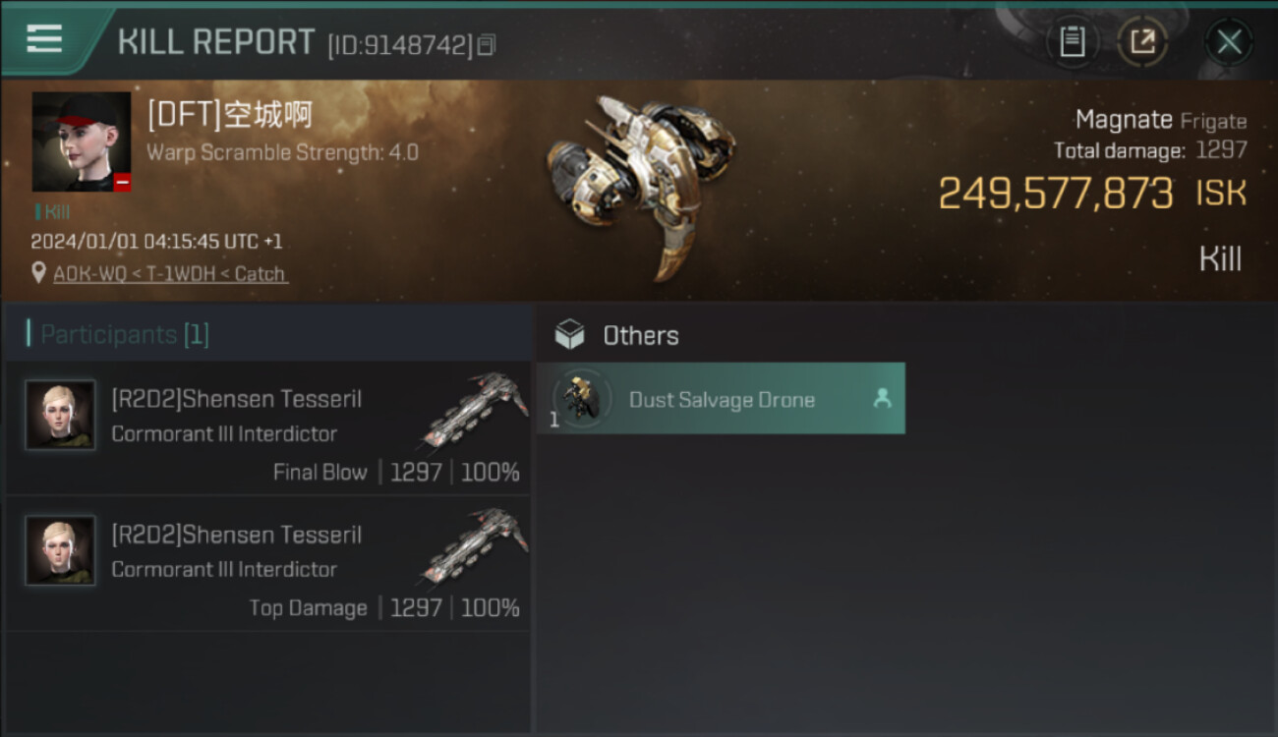Open the Others cargo box icon
Screen dimensions: 1278x737
click(x=569, y=335)
